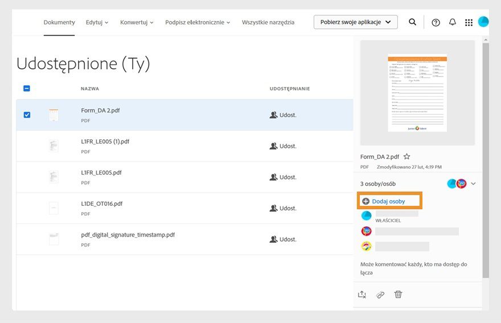Click scrollbar up arrow in details panel

(486, 40)
